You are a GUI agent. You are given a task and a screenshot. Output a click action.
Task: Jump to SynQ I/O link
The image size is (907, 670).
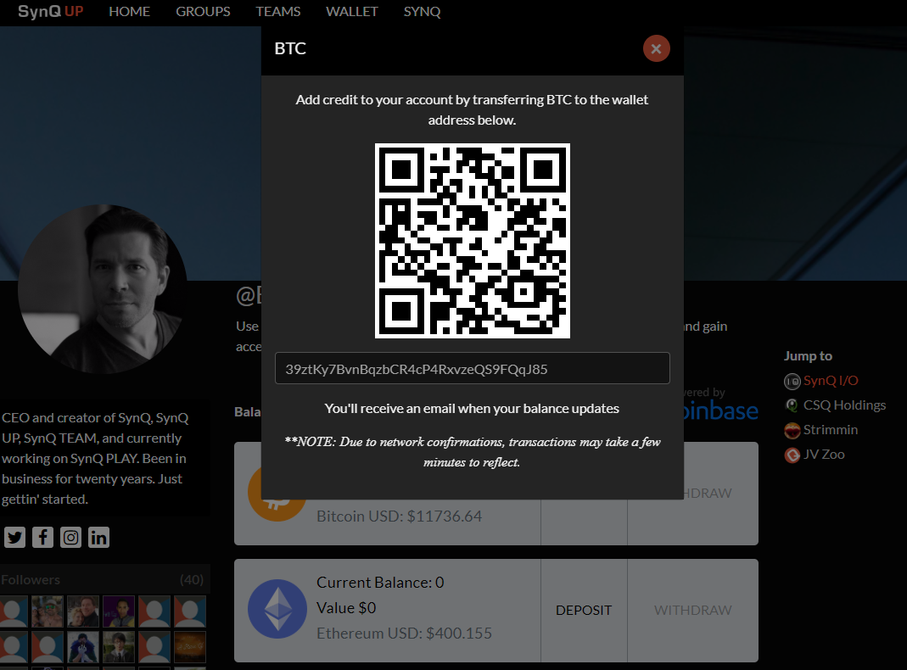[831, 381]
